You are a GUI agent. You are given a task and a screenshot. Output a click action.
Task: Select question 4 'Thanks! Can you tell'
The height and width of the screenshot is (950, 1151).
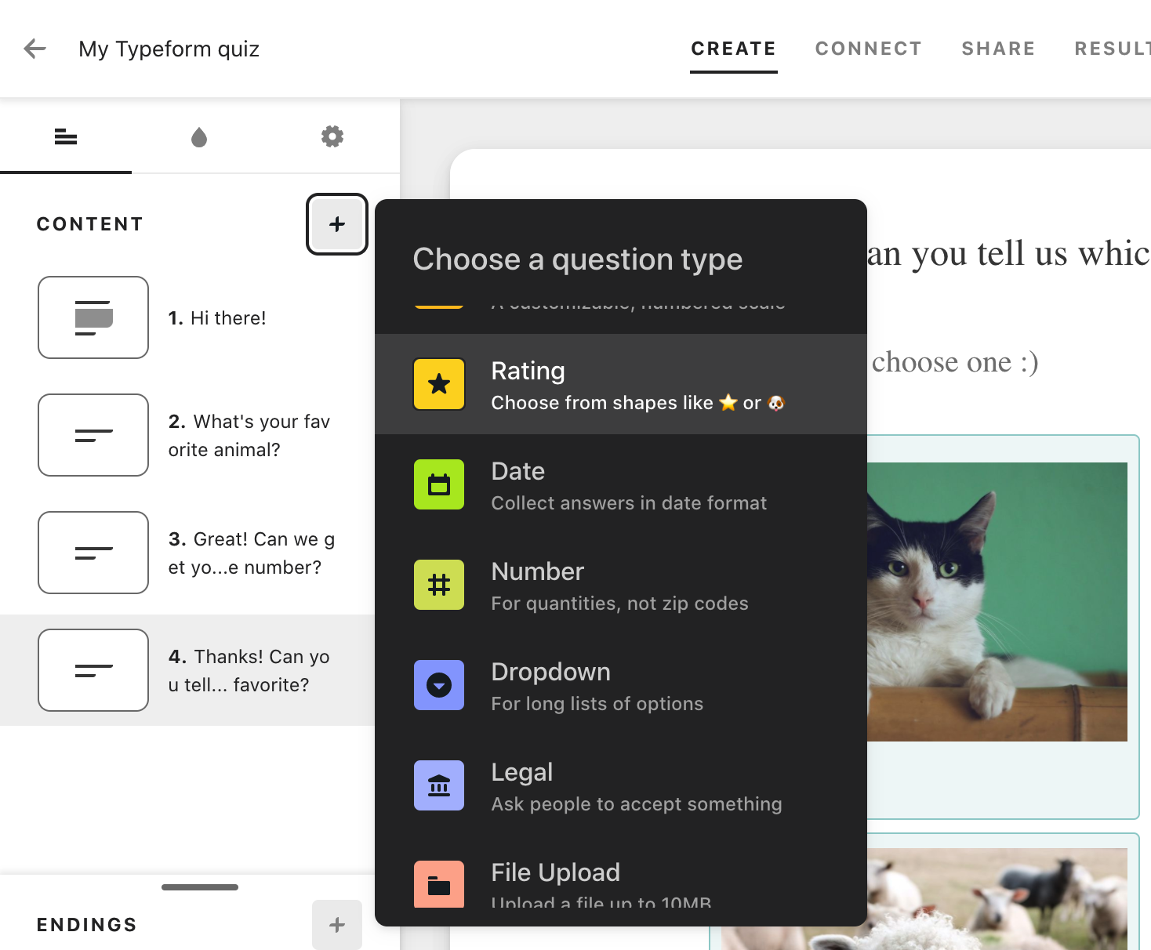coord(249,671)
